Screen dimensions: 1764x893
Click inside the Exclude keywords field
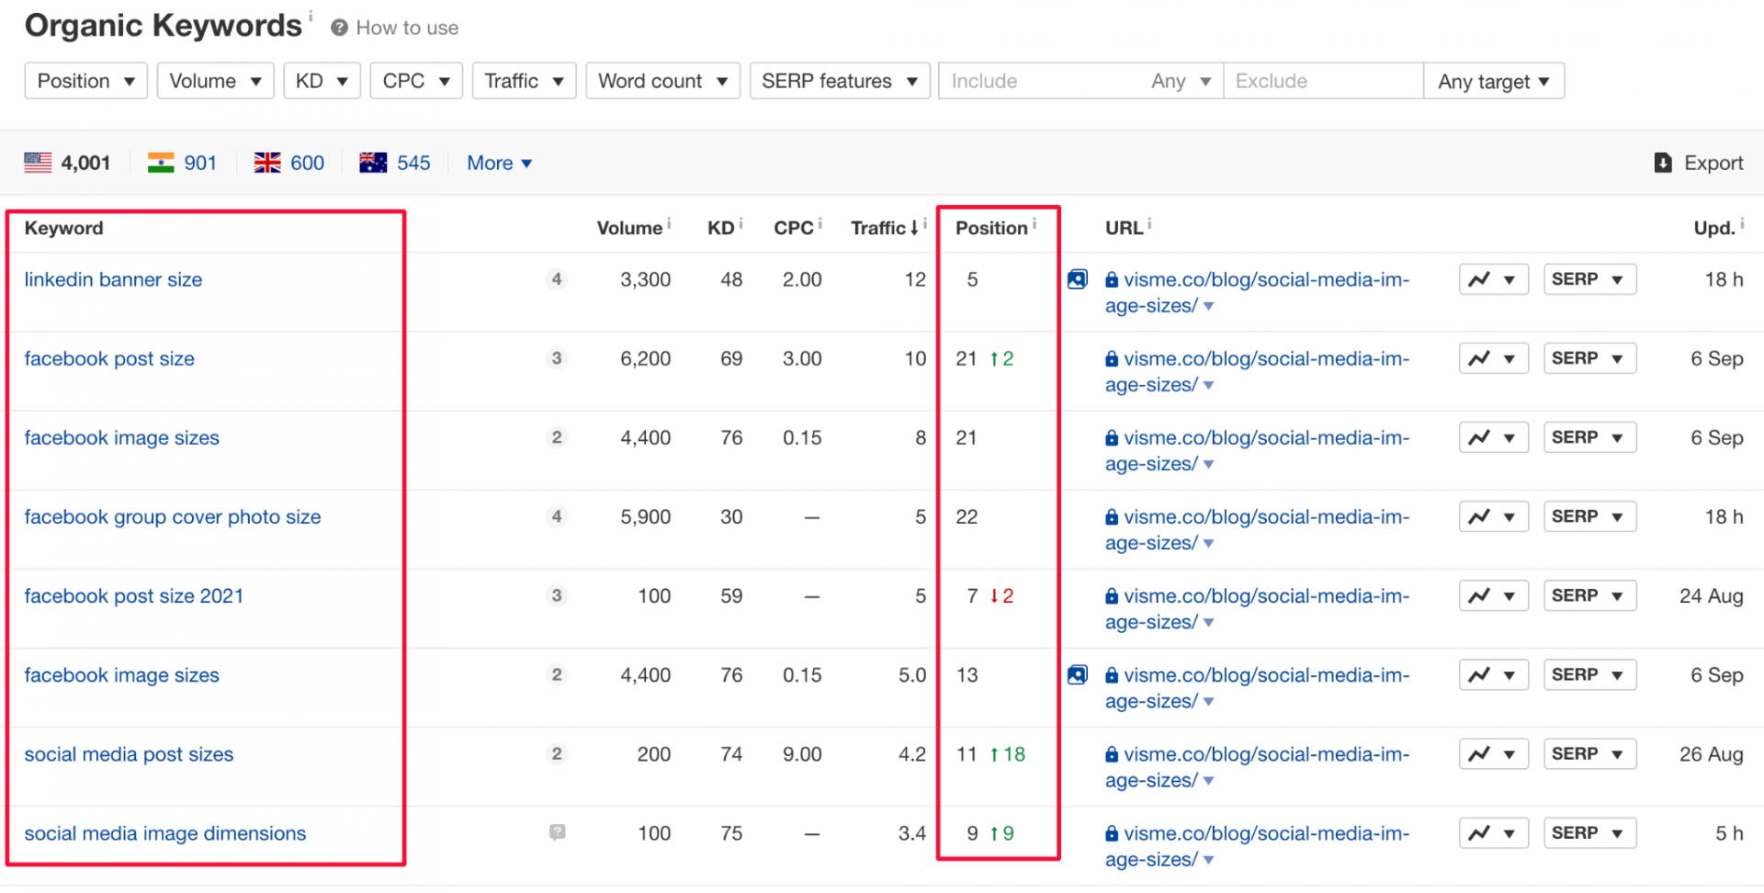point(1324,81)
